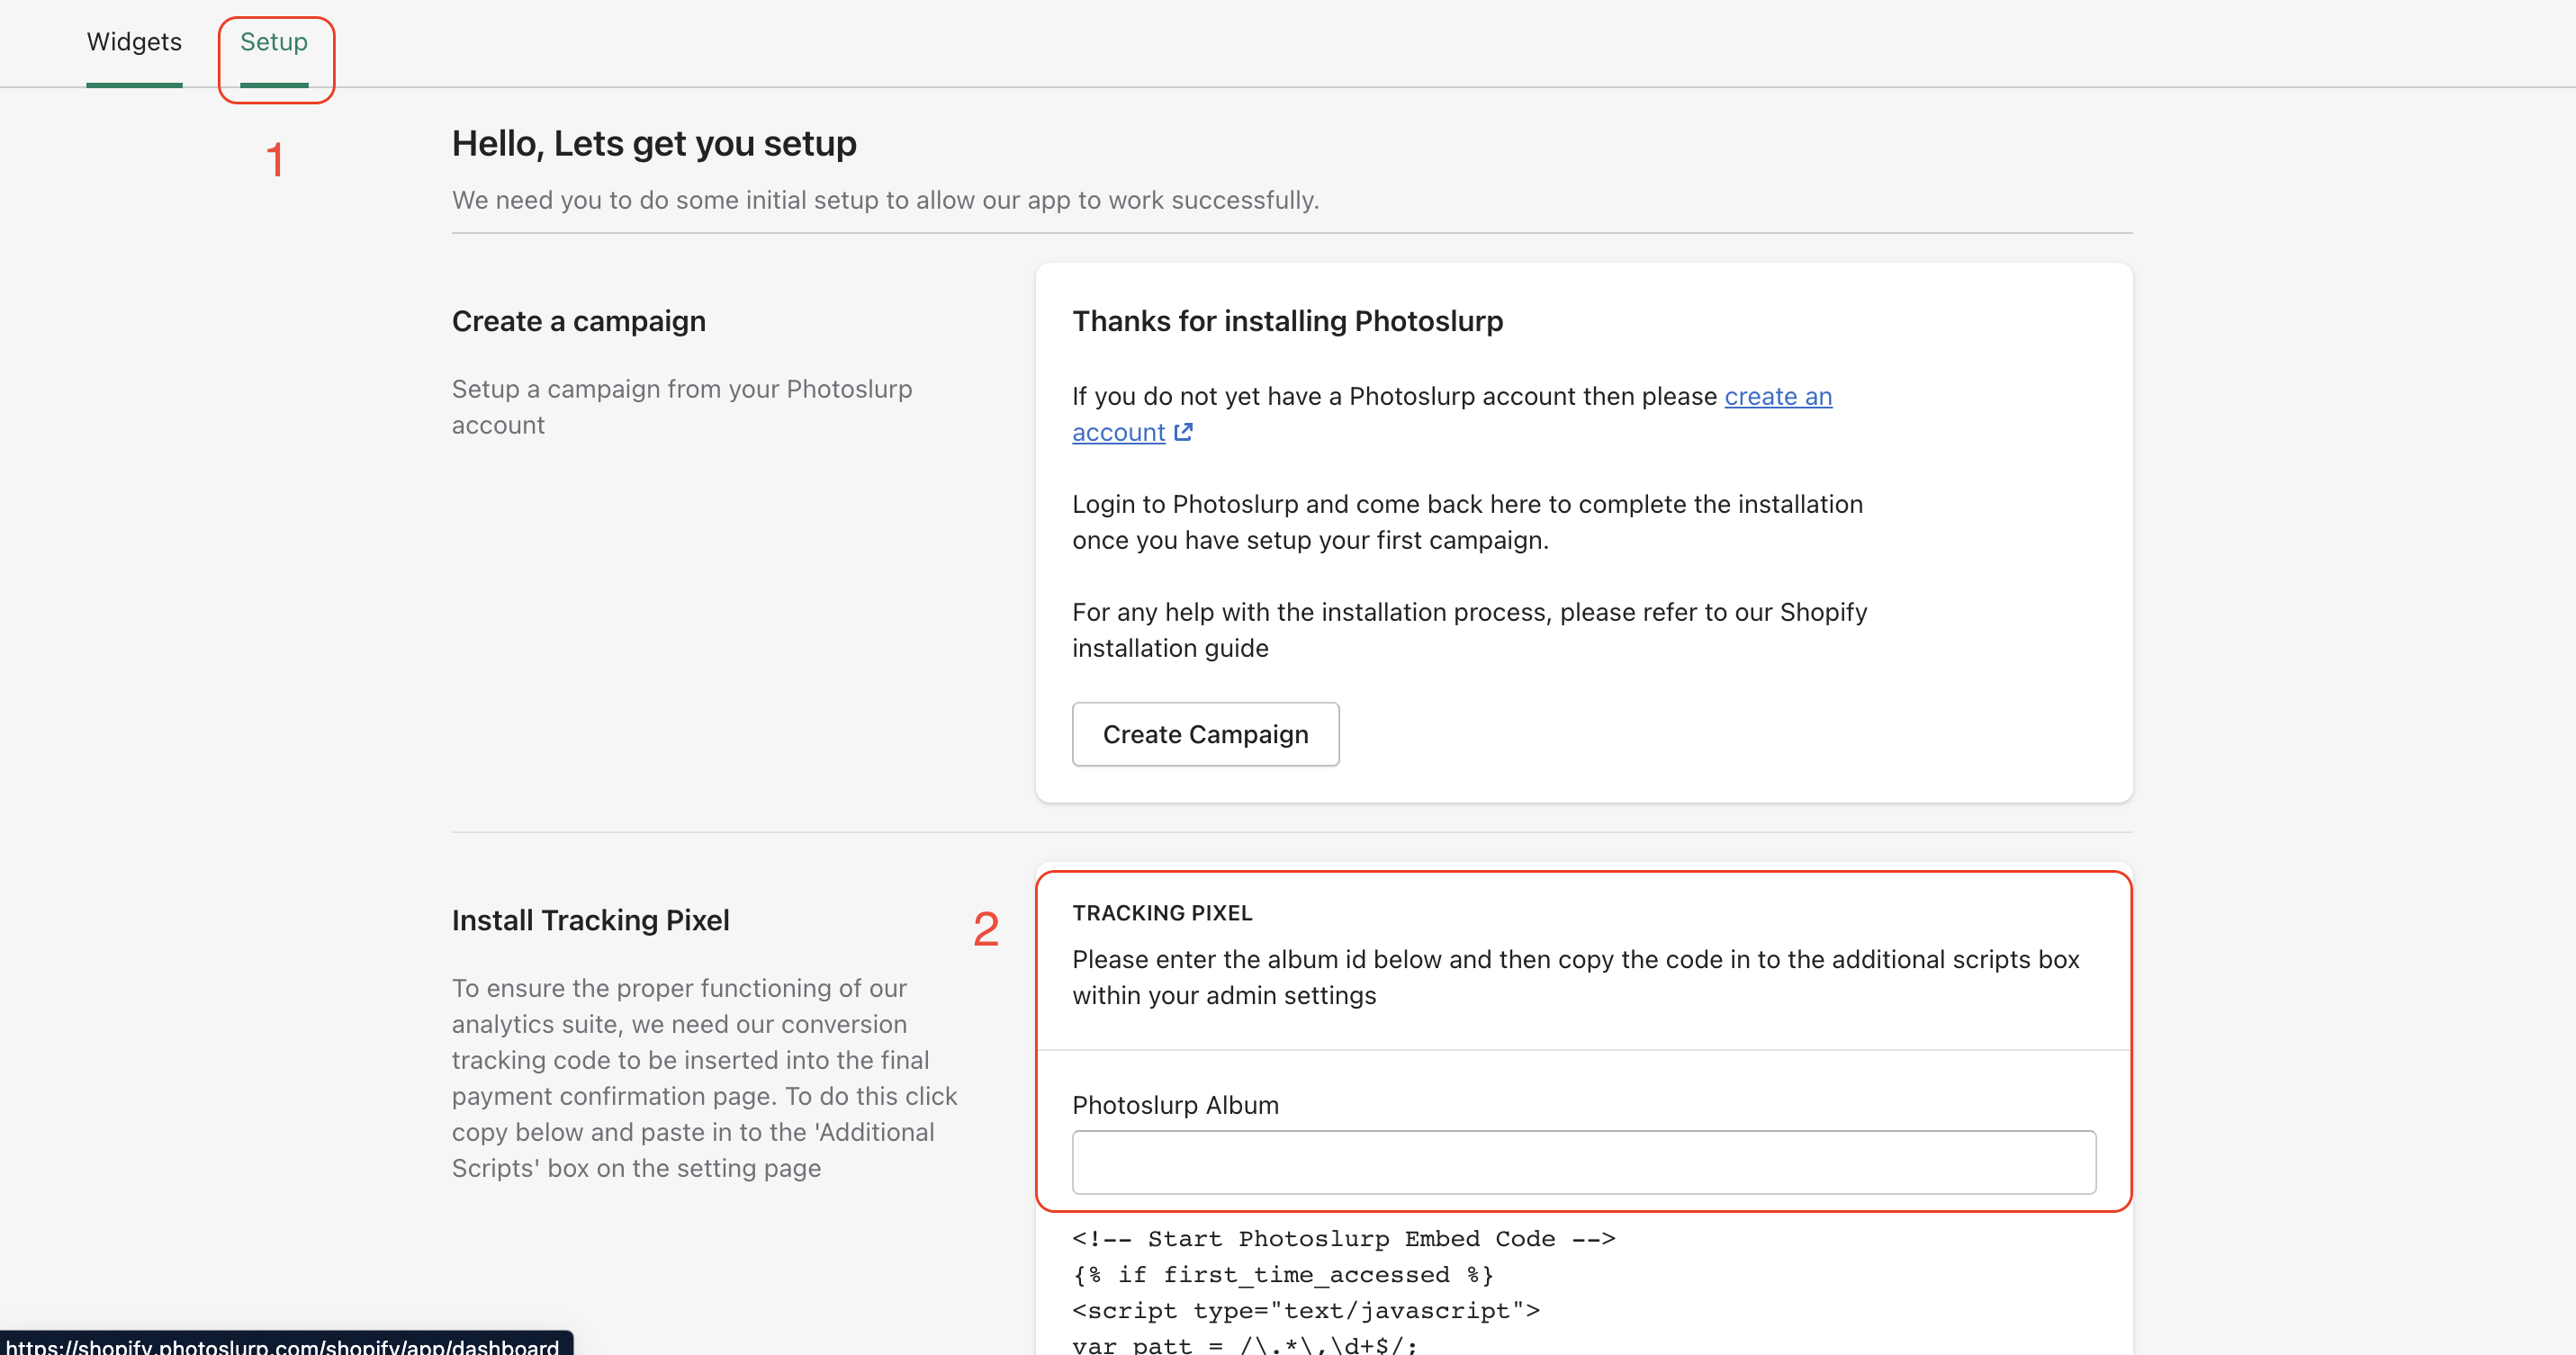Click the external link icon beside account
This screenshot has width=2576, height=1355.
click(x=1183, y=433)
